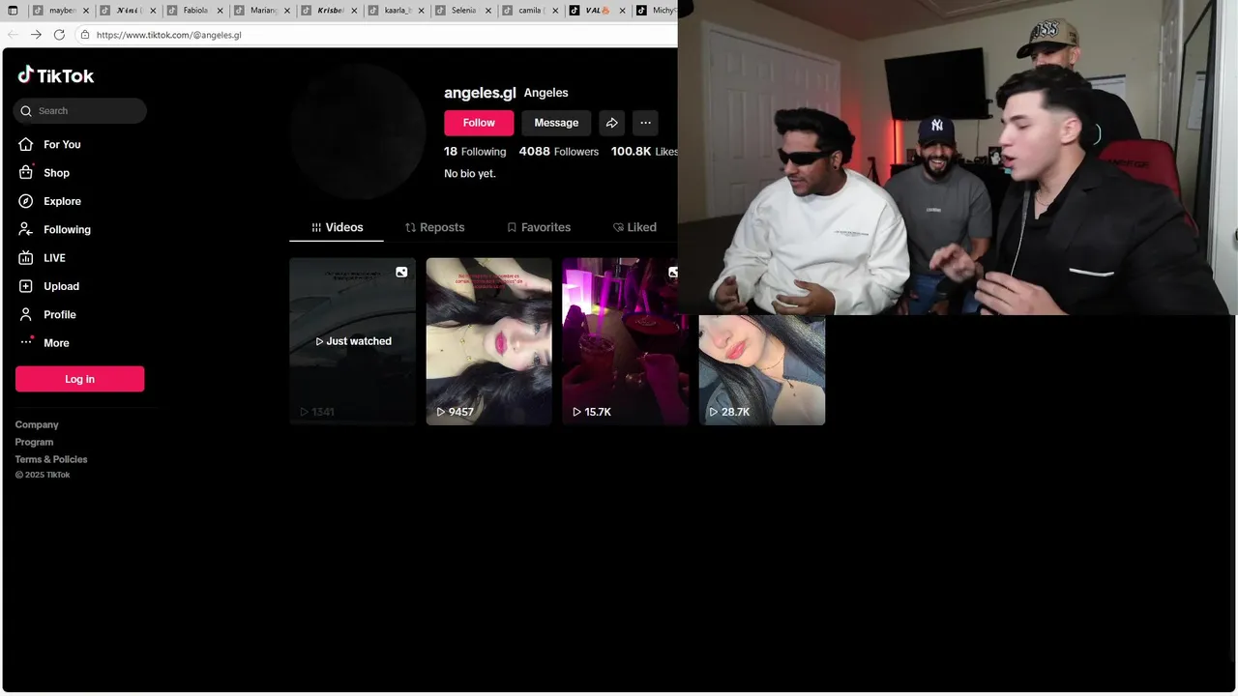
Task: Click the photo-post icon on Just watched video
Action: [401, 272]
